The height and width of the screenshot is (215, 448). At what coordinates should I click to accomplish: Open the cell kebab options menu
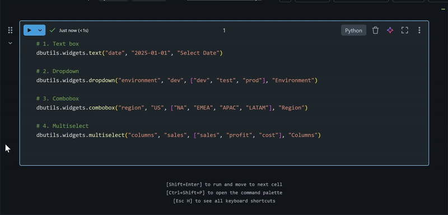(x=419, y=30)
